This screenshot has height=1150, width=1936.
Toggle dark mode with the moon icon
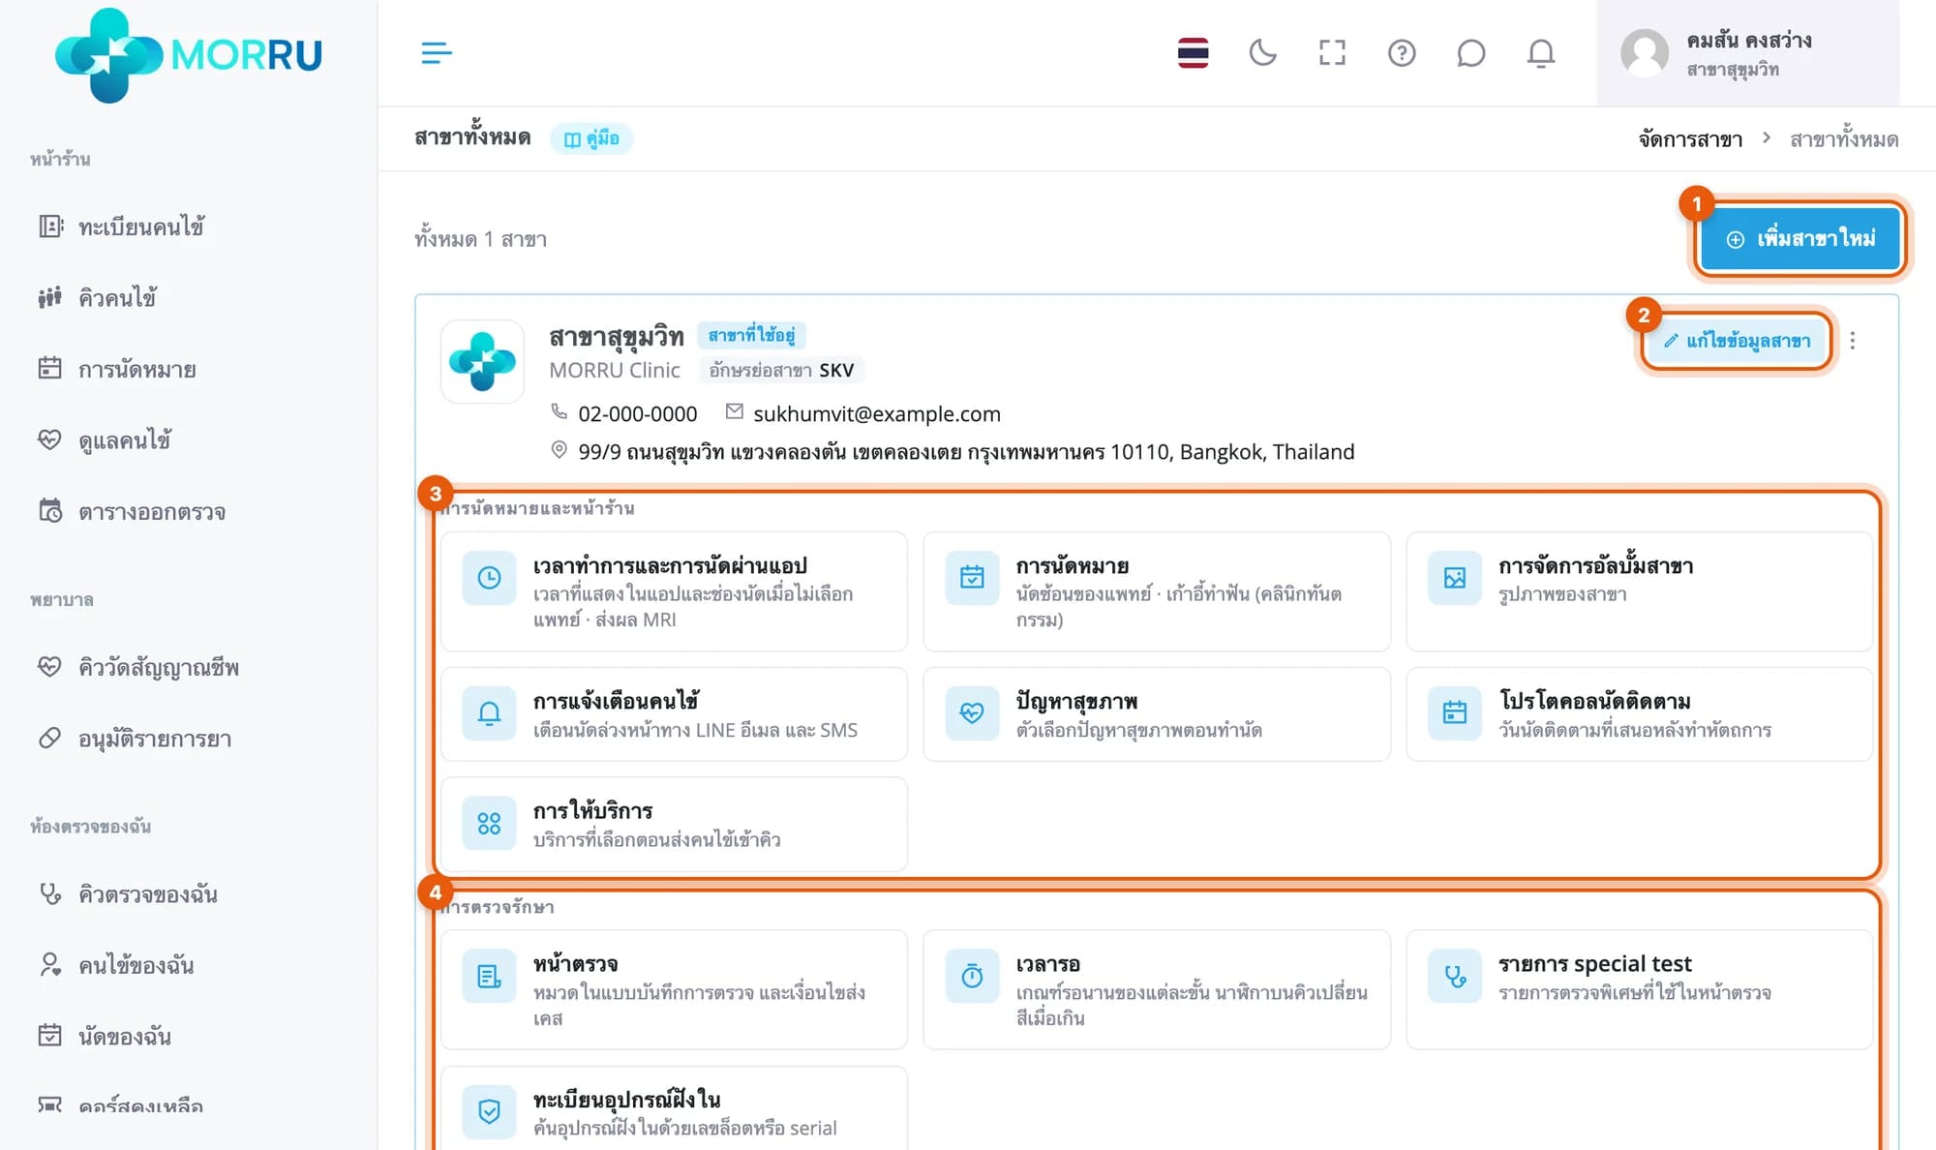pos(1262,52)
